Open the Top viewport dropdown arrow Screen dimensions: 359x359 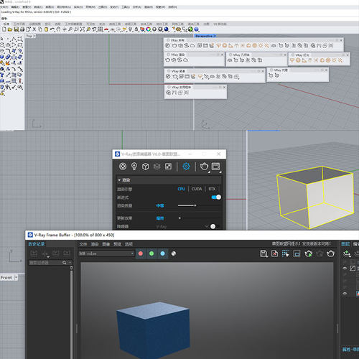click(34, 36)
